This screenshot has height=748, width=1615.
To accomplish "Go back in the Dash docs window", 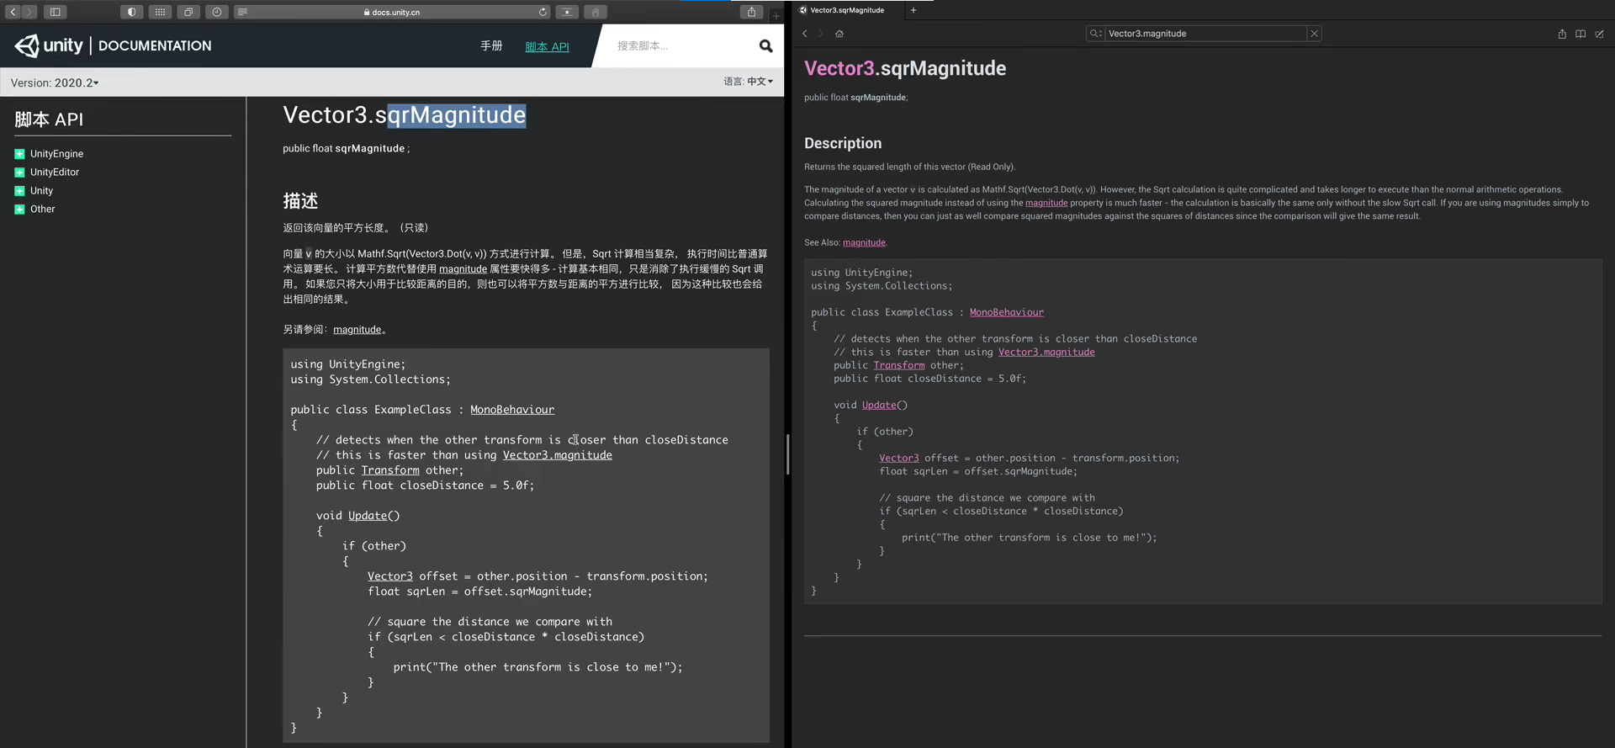I will pyautogui.click(x=805, y=34).
